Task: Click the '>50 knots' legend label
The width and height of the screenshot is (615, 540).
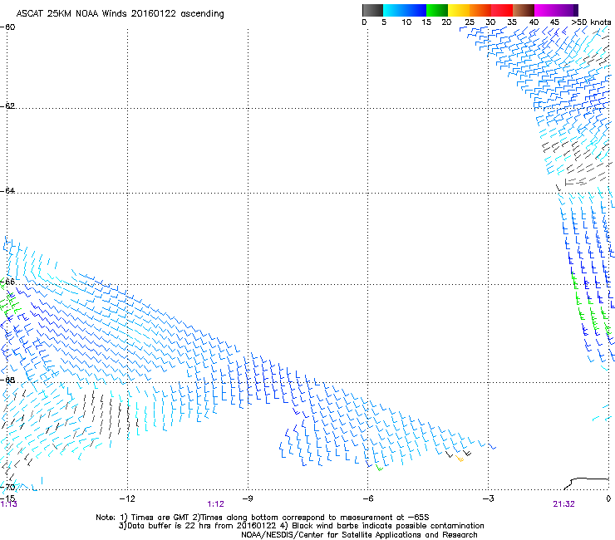Action: point(591,22)
